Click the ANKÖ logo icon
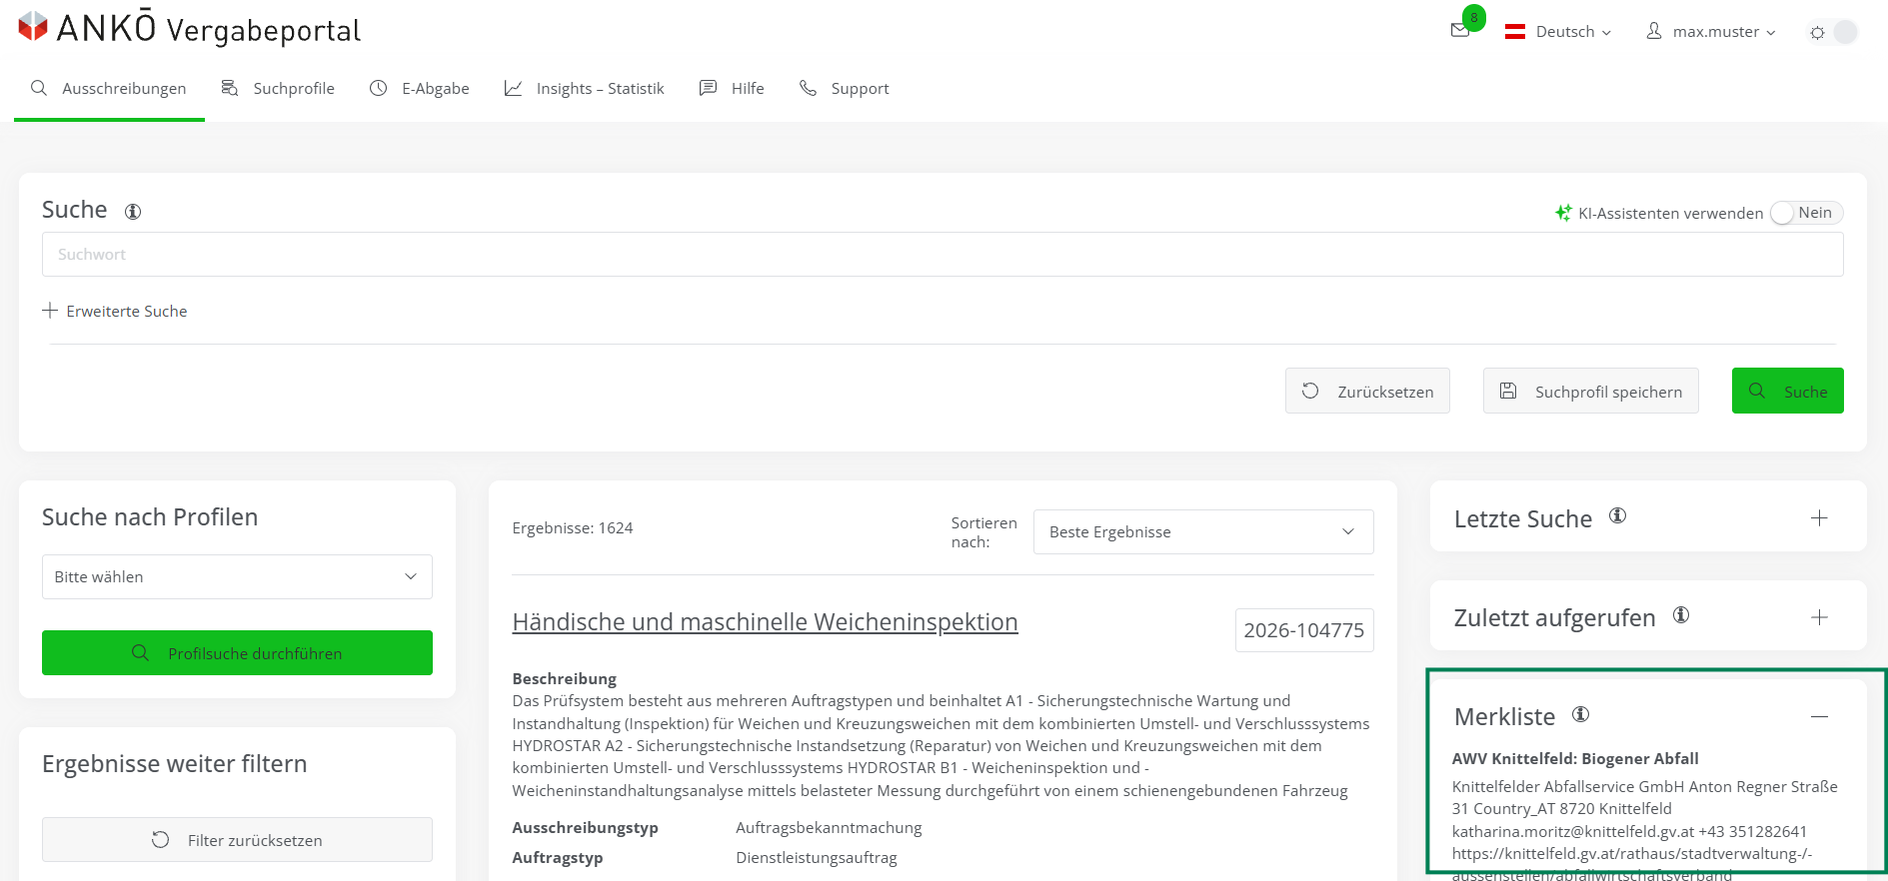The height and width of the screenshot is (881, 1888). tap(33, 26)
